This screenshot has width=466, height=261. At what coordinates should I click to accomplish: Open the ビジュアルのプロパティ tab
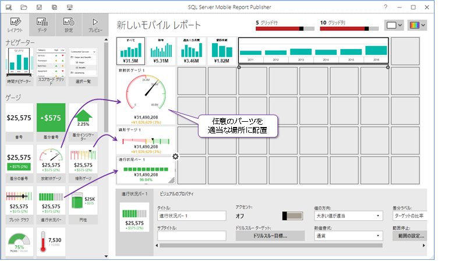pyautogui.click(x=176, y=194)
